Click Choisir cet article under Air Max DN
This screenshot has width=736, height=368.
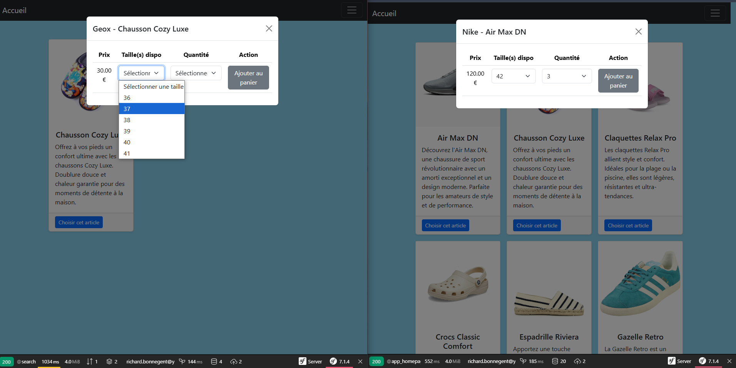pos(445,225)
